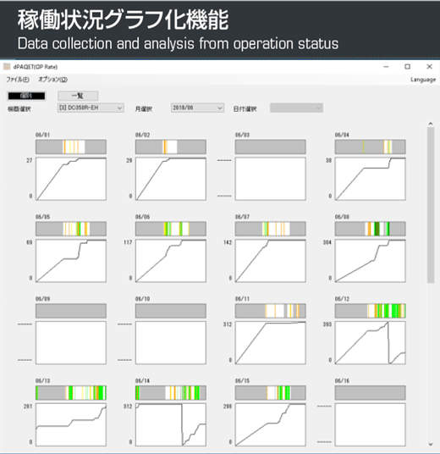
Task: Open the オプション(O) menu
Action: pyautogui.click(x=53, y=80)
